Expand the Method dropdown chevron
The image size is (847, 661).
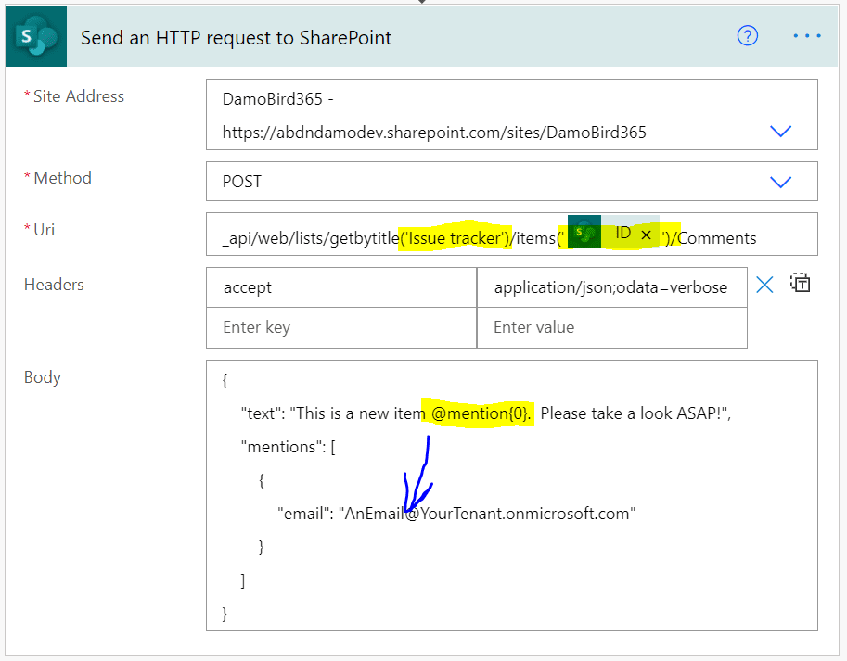[x=781, y=182]
